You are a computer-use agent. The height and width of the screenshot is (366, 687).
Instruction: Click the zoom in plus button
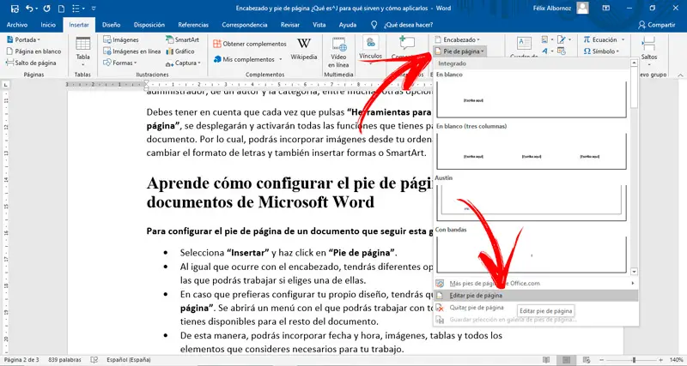pyautogui.click(x=662, y=360)
